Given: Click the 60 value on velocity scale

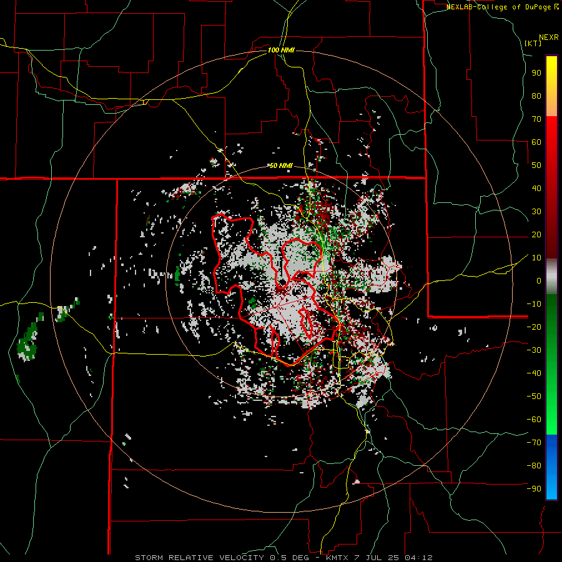Looking at the screenshot, I should [x=536, y=142].
